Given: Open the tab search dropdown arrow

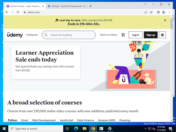Looking at the screenshot, I should (x=145, y=4).
